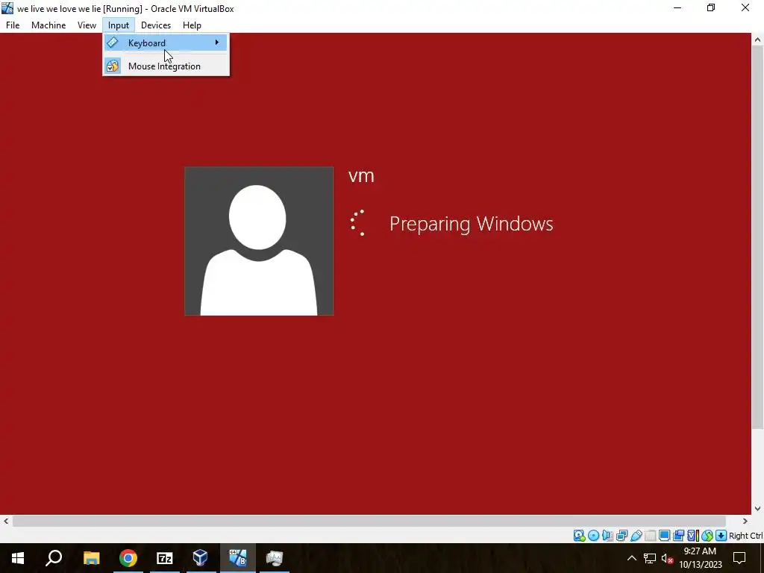This screenshot has height=573, width=764.
Task: Open the notification center icon
Action: (739, 558)
